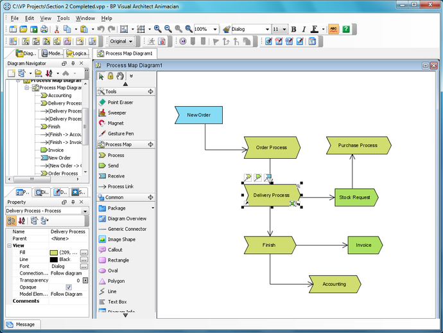The image size is (443, 333).
Task: Activate the hand pan tool
Action: click(120, 76)
